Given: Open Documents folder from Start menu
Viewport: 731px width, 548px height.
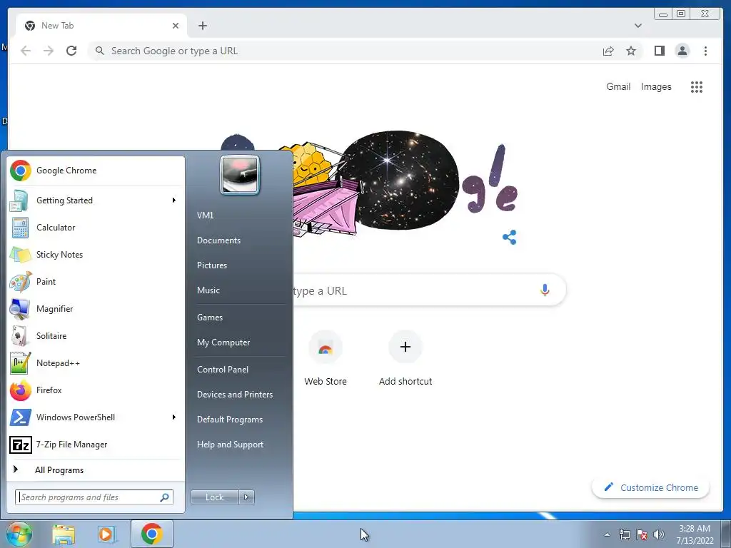Looking at the screenshot, I should pyautogui.click(x=218, y=240).
